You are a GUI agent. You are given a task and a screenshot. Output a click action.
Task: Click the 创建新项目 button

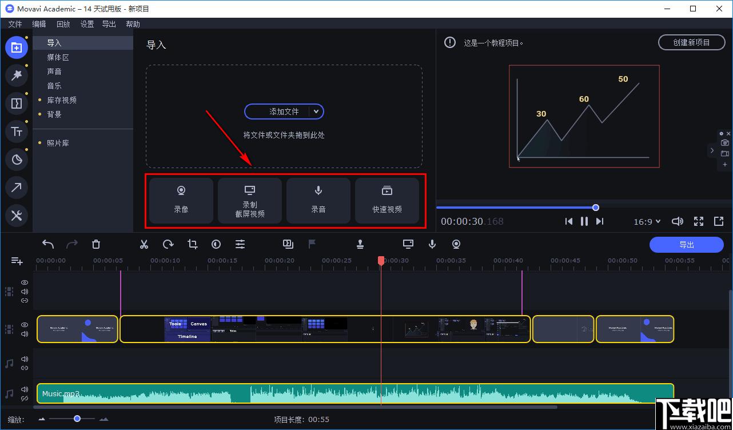(691, 42)
